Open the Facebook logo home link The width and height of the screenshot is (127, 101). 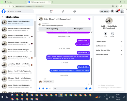point(4,11)
